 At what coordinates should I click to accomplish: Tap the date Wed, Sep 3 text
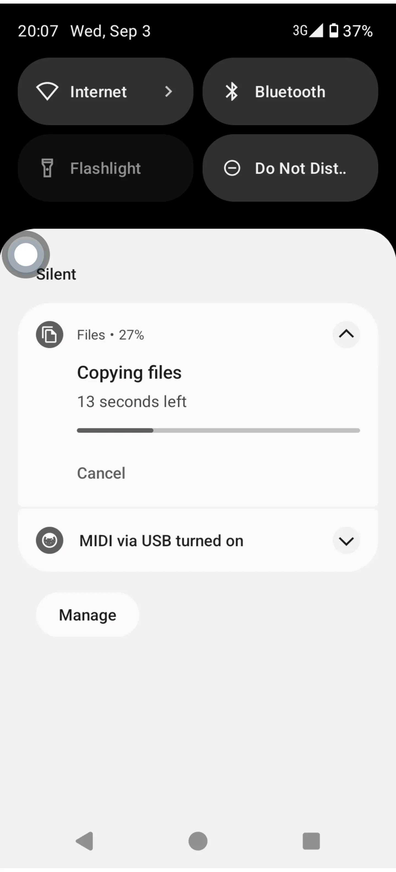[x=110, y=31]
